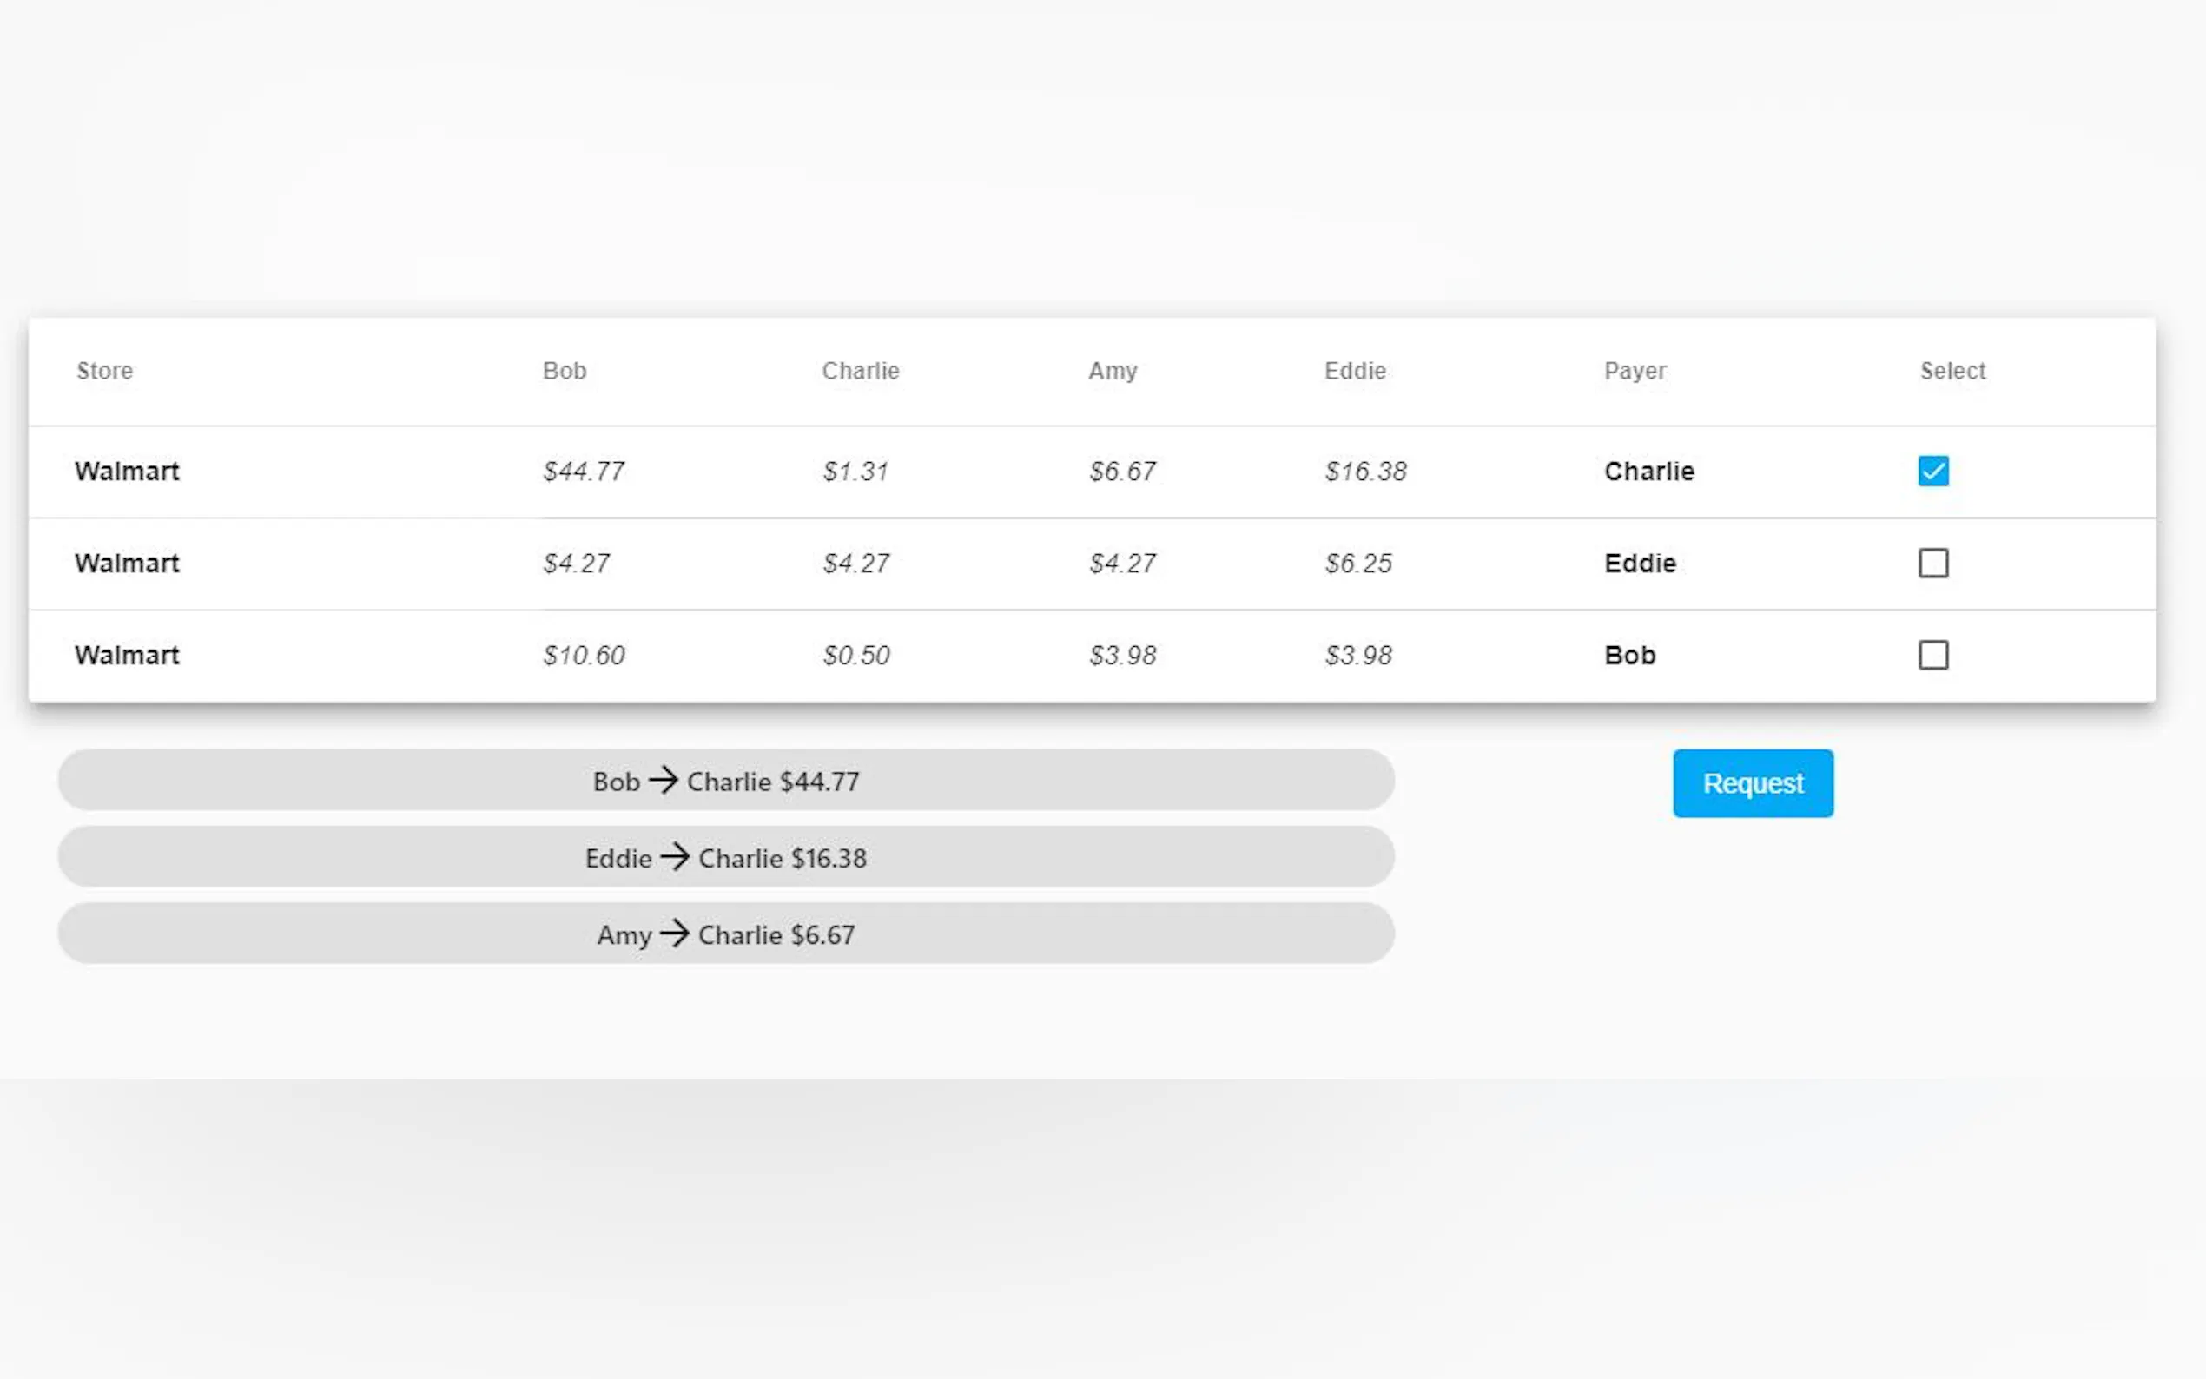This screenshot has height=1379, width=2206.
Task: Click the arrow icon in Bob's payment chip
Action: [x=663, y=780]
